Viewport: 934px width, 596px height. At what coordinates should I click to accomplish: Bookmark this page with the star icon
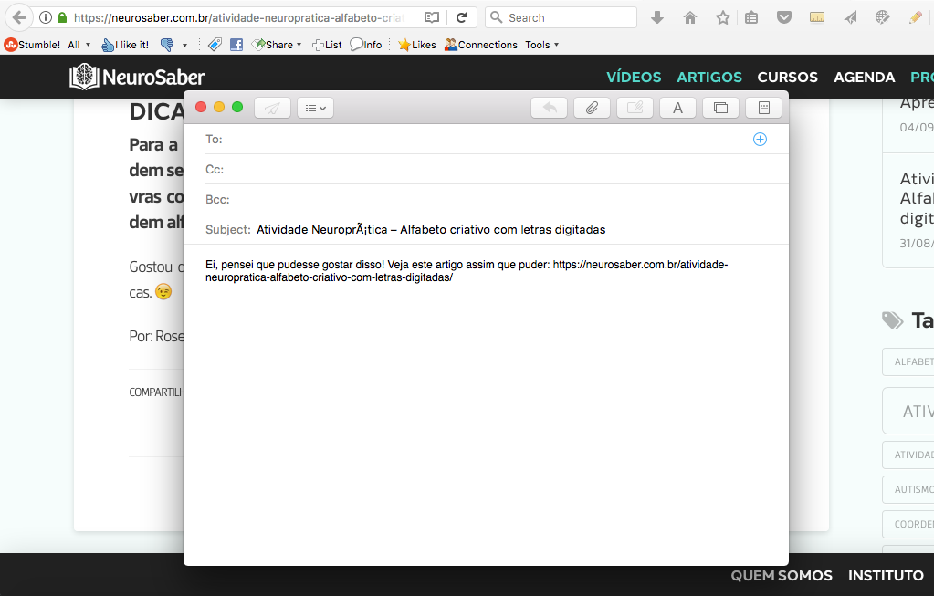coord(722,17)
